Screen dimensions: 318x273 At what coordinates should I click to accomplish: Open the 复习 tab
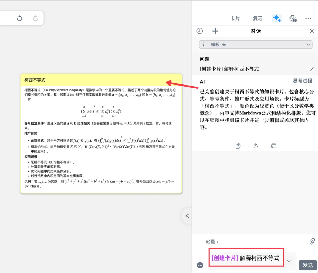[258, 18]
